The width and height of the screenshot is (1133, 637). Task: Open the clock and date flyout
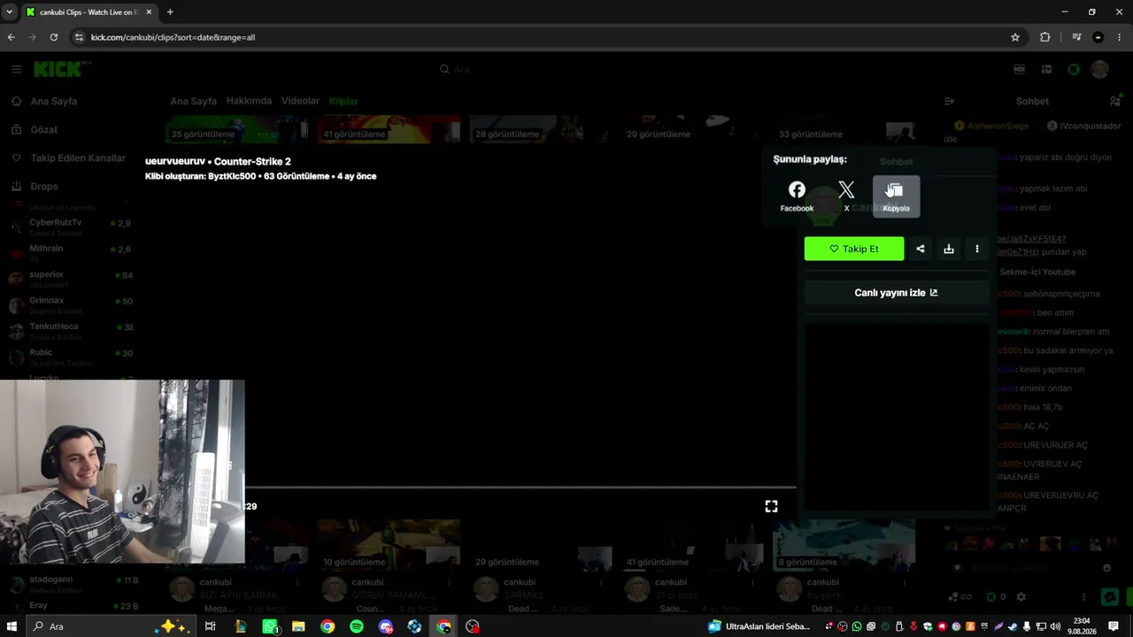(x=1081, y=626)
